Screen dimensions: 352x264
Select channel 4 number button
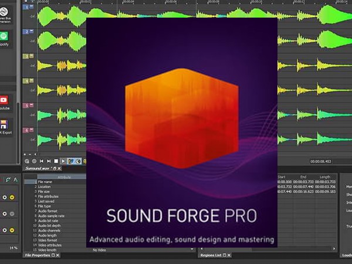(x=26, y=81)
